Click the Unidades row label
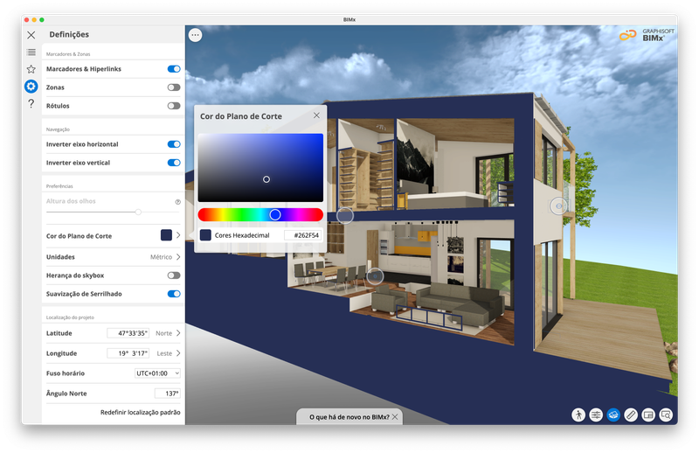699x453 pixels. click(x=60, y=256)
